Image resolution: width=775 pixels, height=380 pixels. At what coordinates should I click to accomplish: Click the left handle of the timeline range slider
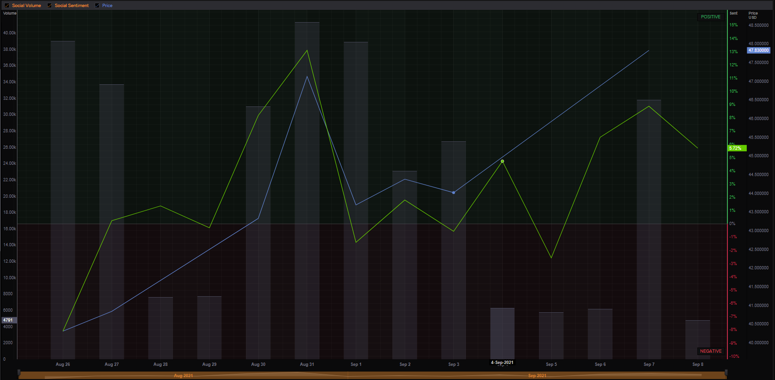point(19,375)
